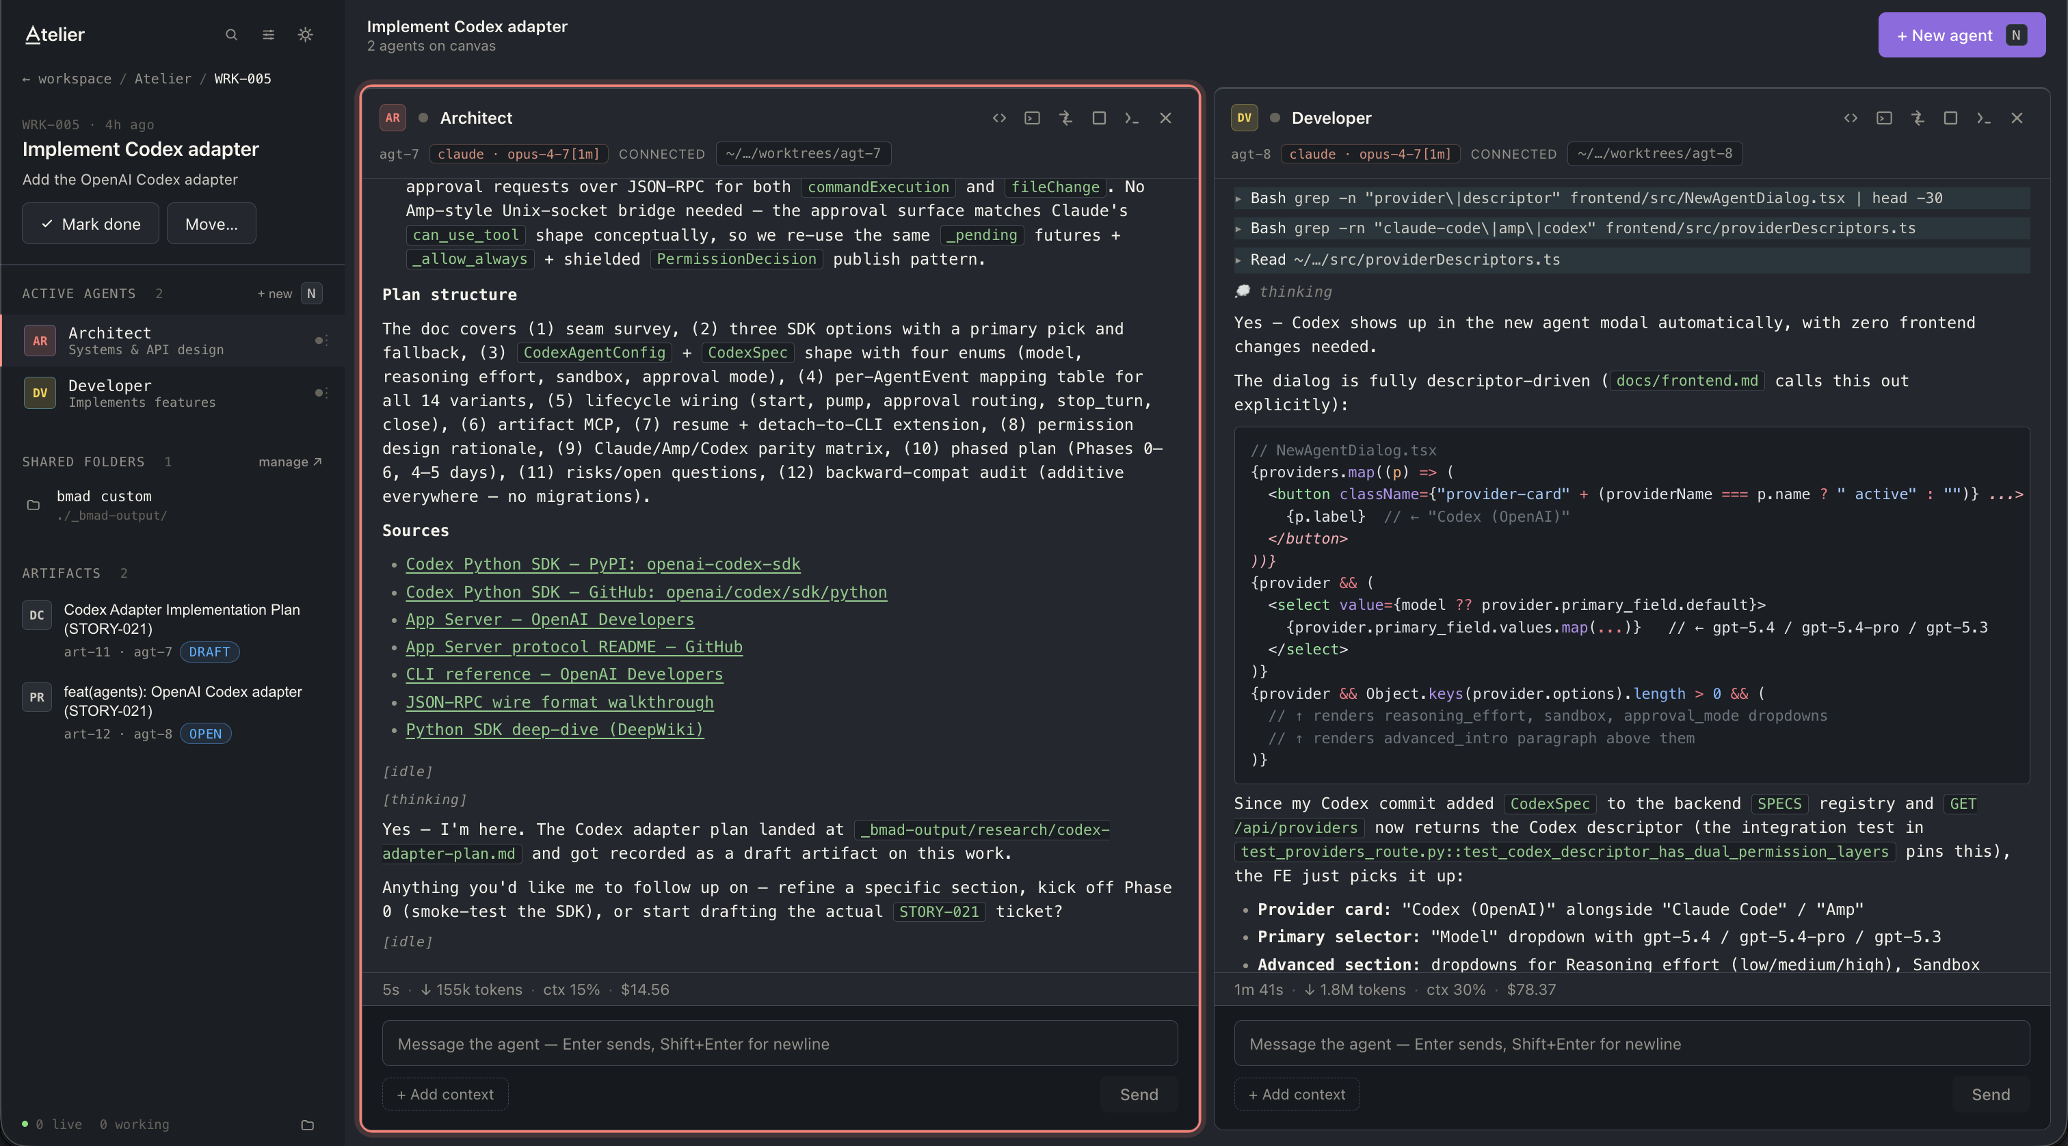Image resolution: width=2068 pixels, height=1146 pixels.
Task: Click the AR avatar in Architect panel header
Action: tap(393, 118)
